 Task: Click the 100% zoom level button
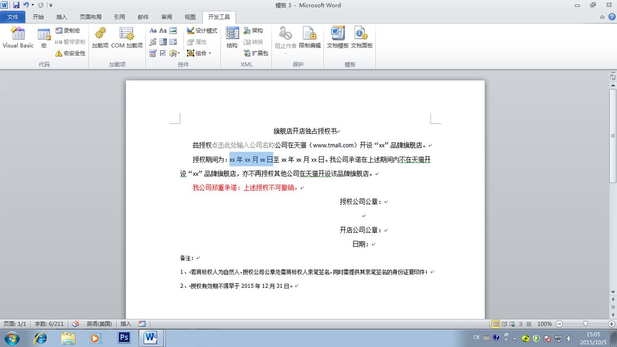[545, 324]
